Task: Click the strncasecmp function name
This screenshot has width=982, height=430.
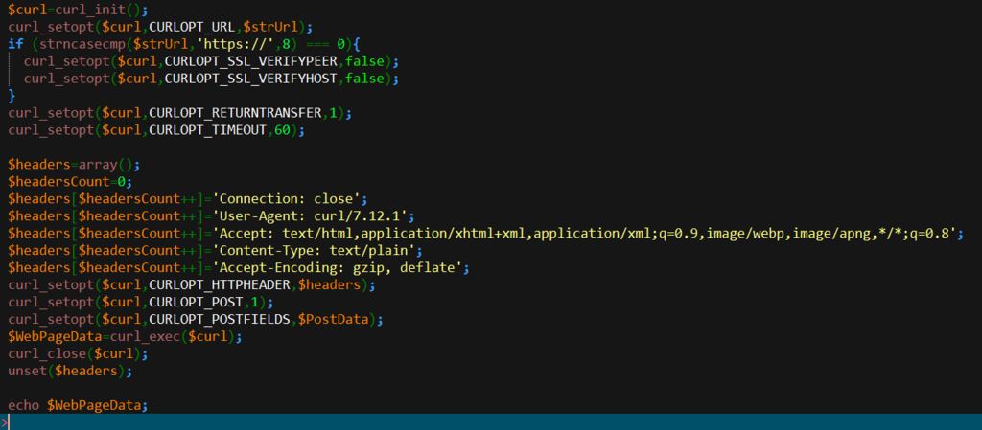Action: point(83,44)
